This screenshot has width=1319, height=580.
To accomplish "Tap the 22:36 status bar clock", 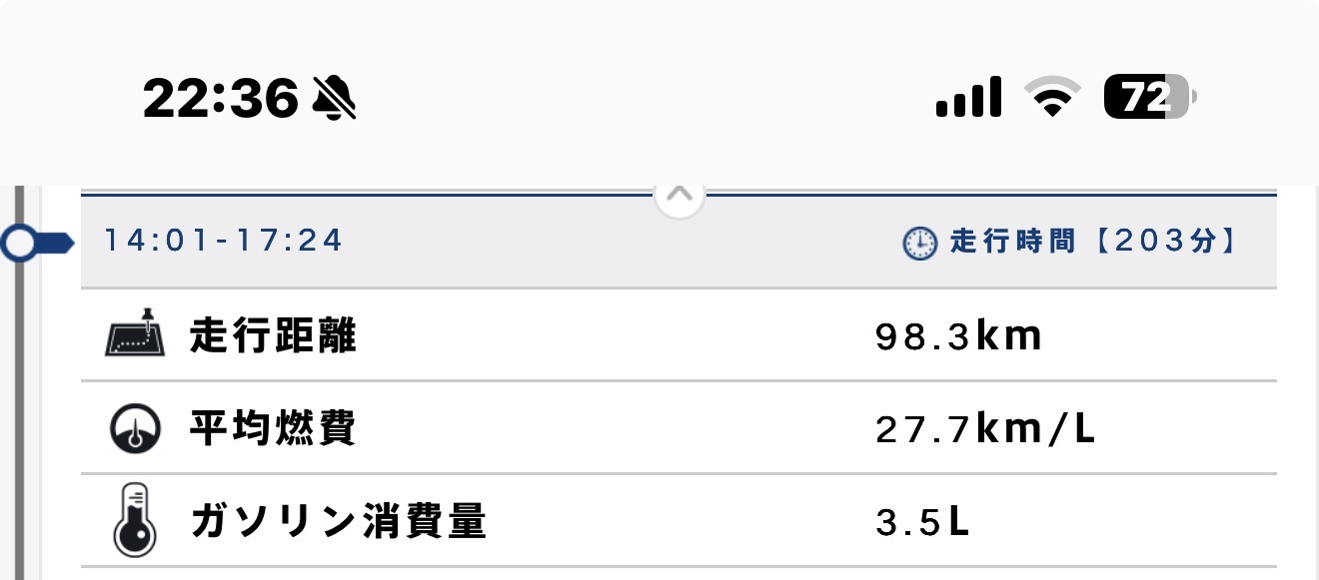I will click(x=221, y=98).
